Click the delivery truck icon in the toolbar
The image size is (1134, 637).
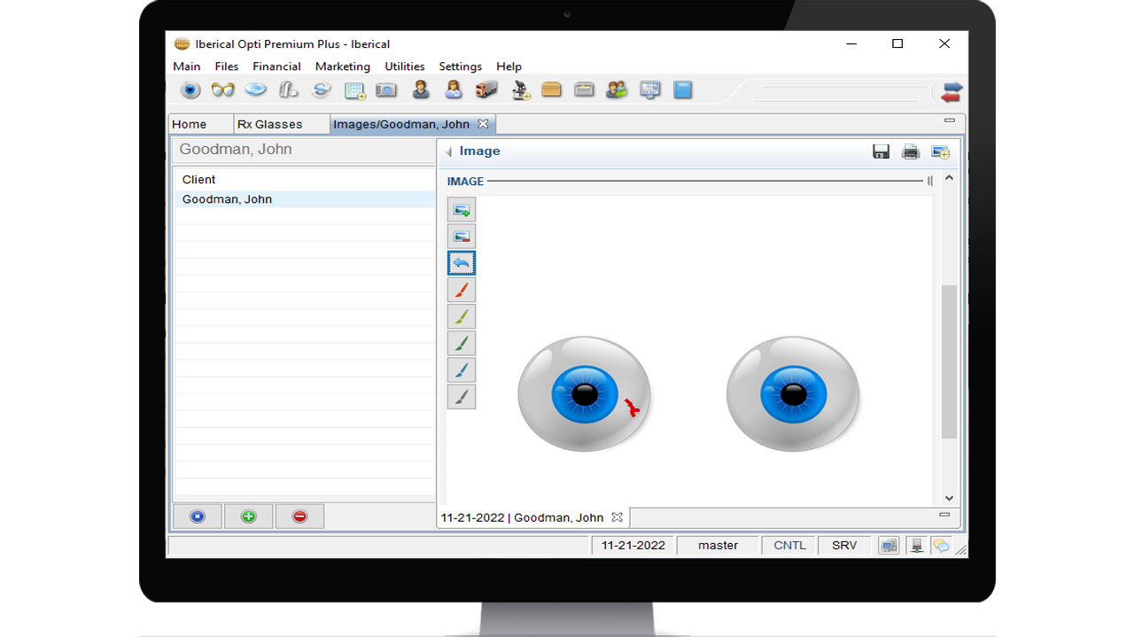pos(486,90)
